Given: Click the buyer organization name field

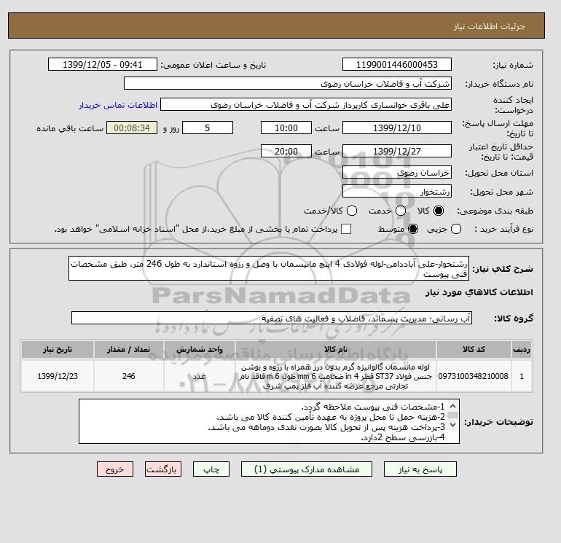Looking at the screenshot, I should pyautogui.click(x=288, y=83).
